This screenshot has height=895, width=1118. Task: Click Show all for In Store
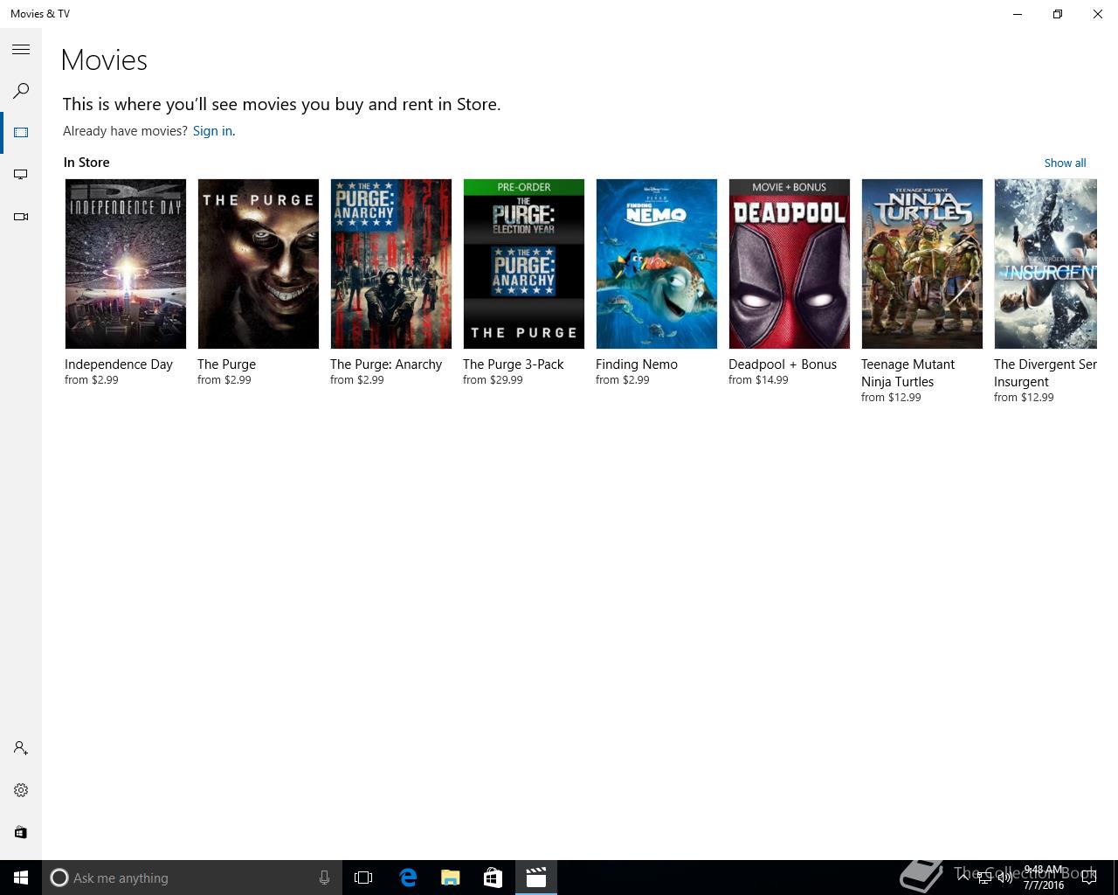[1065, 163]
